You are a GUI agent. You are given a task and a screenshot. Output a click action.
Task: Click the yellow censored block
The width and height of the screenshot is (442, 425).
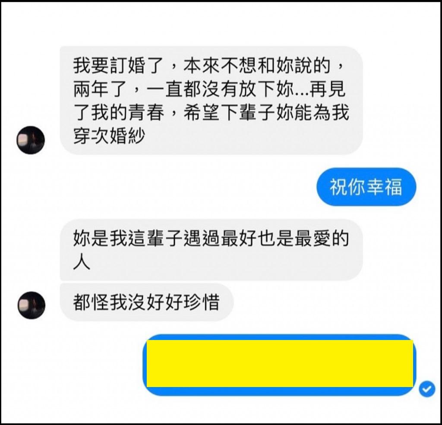click(x=280, y=364)
